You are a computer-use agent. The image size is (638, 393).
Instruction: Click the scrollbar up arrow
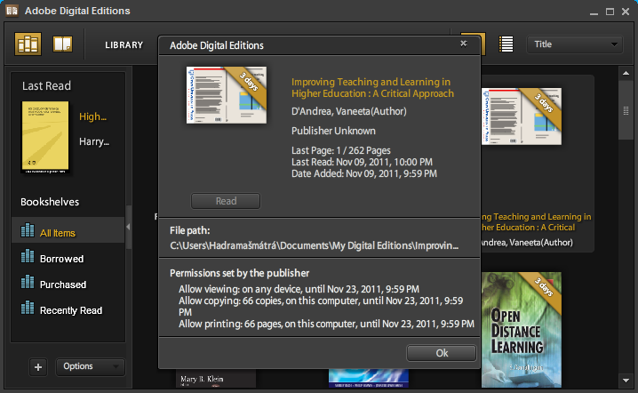coord(626,73)
